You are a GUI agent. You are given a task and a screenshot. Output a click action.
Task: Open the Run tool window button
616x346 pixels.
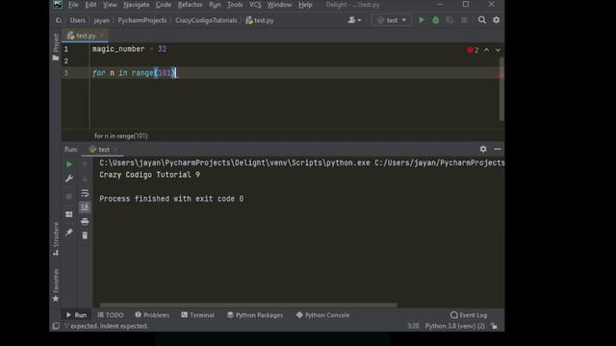76,315
